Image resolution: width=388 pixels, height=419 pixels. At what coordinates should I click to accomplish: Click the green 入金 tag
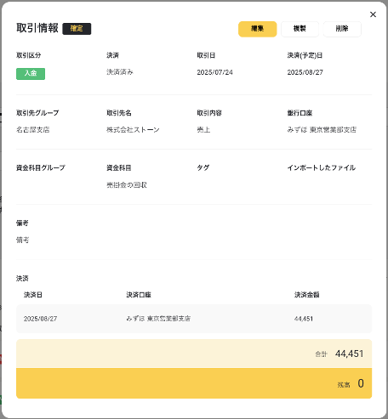(x=31, y=74)
